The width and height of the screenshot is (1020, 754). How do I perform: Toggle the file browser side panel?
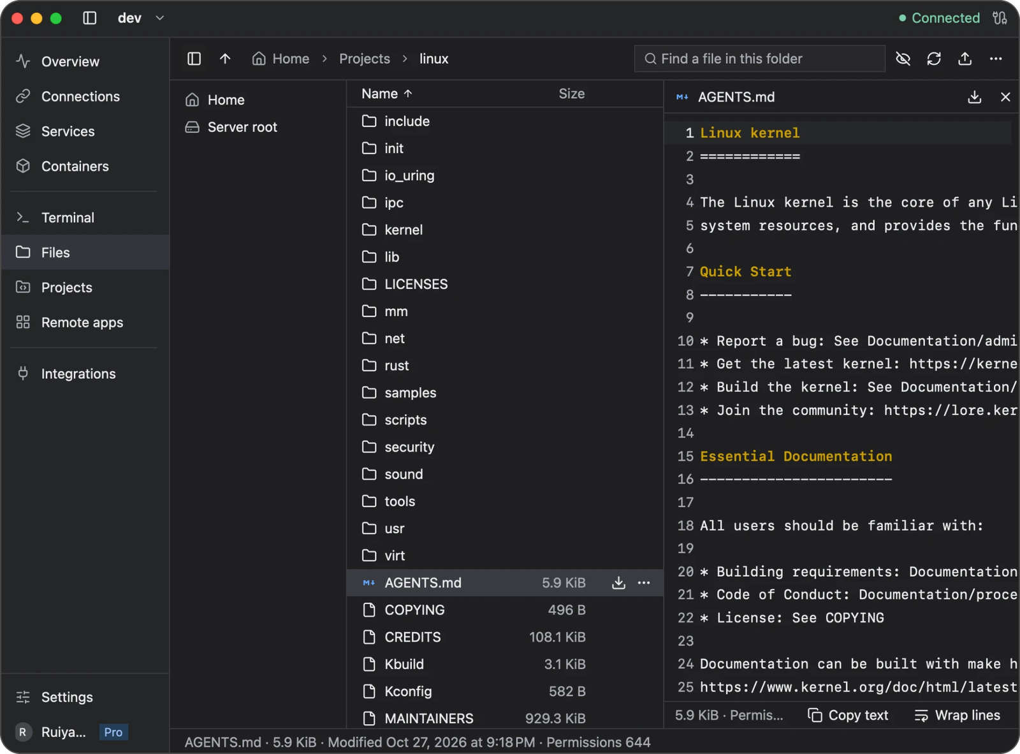pos(194,59)
